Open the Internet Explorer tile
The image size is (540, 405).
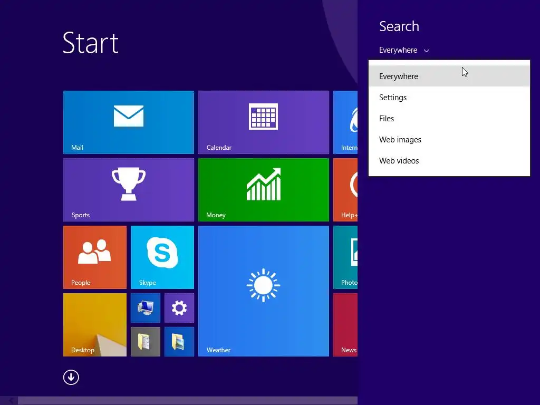345,122
